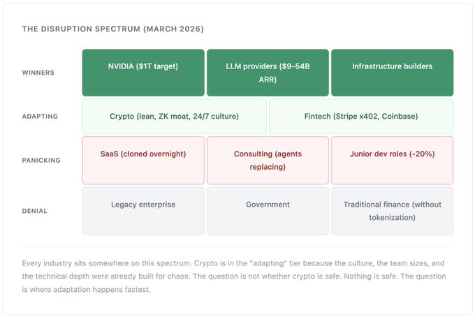The image size is (475, 317).
Task: Click the Infrastructure builders card
Action: pos(392,73)
